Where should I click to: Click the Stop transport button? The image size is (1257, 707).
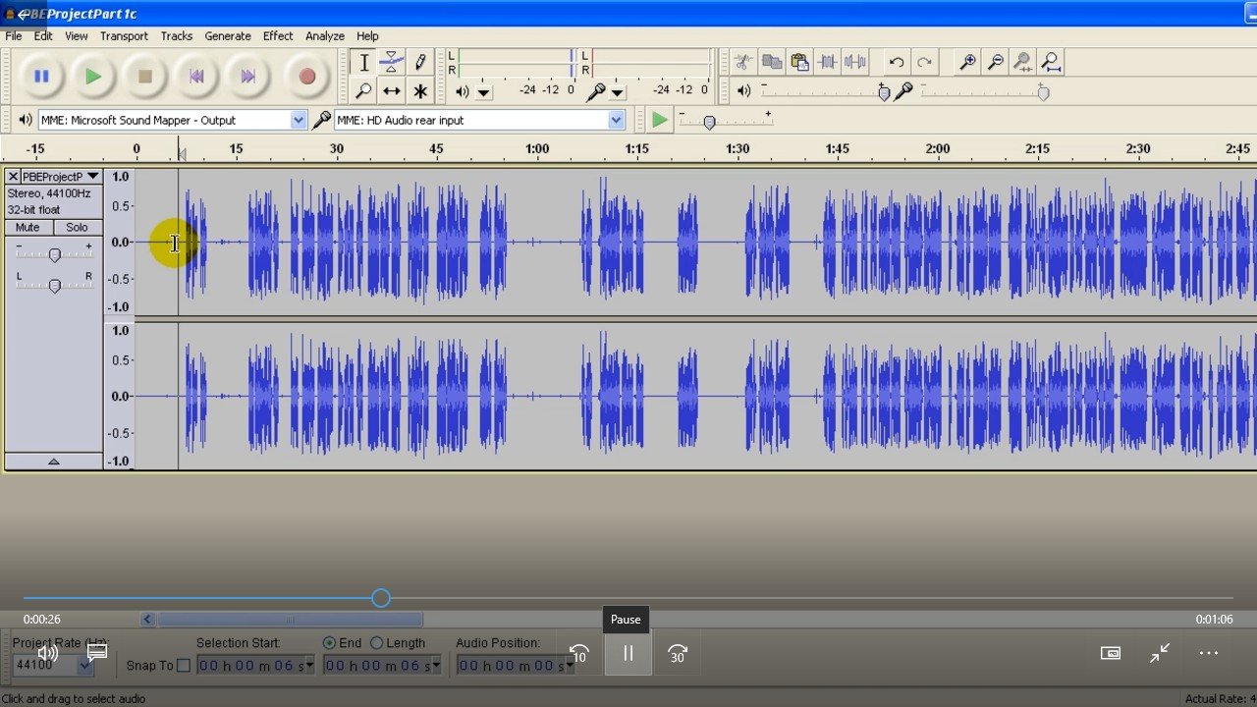pos(145,76)
